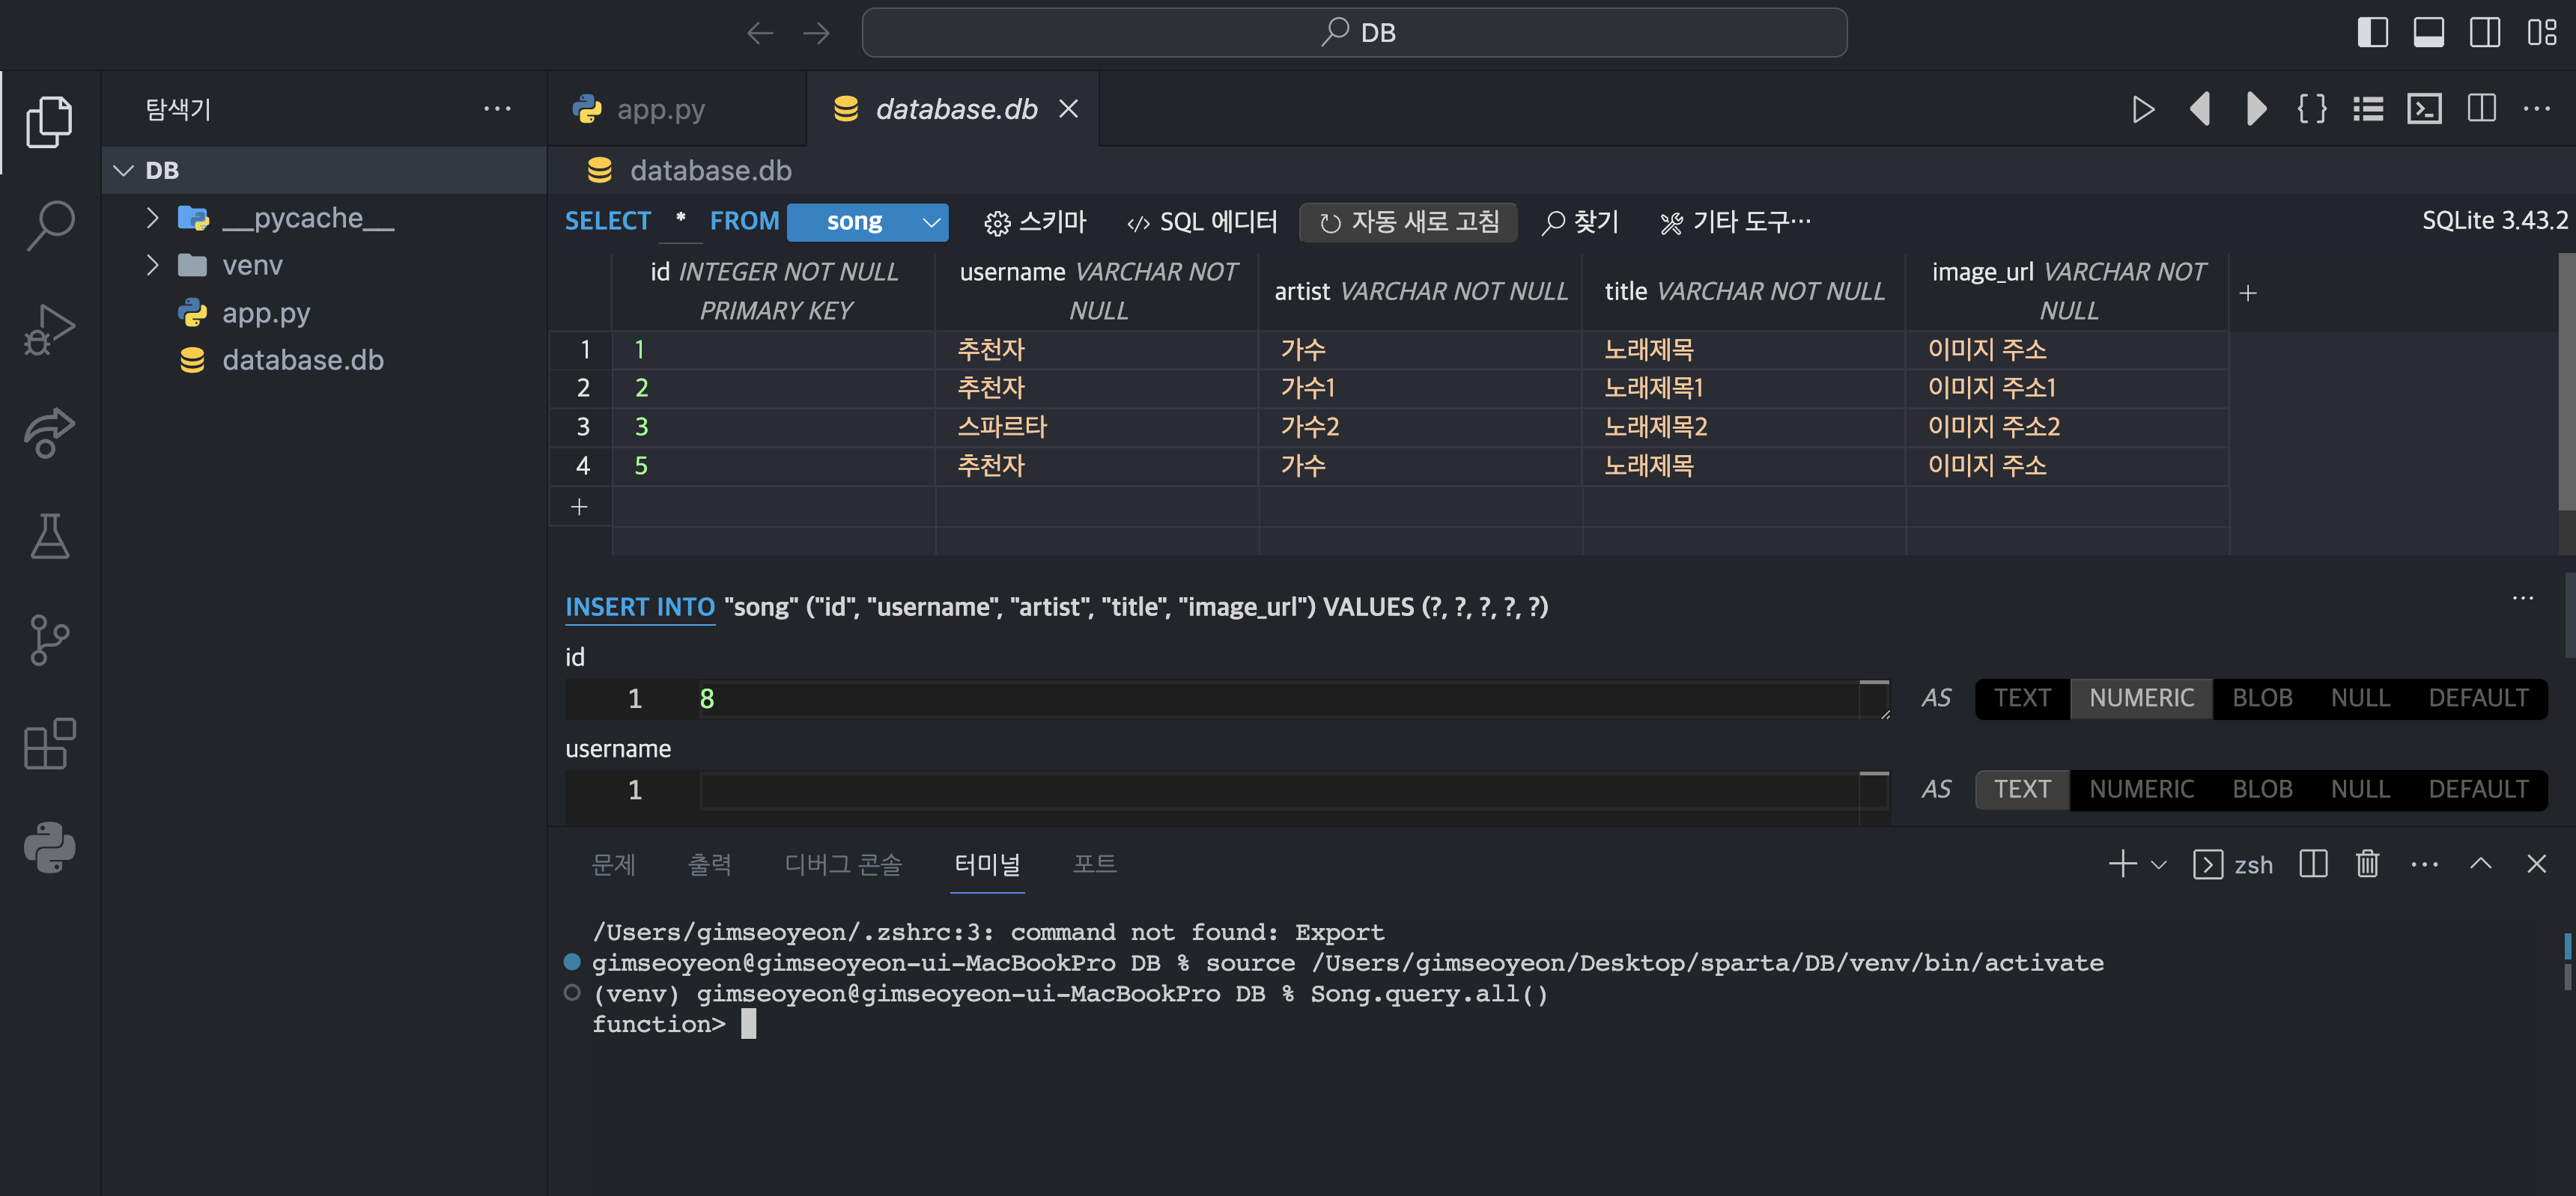Maximize the panel with the up chevron

[x=2481, y=864]
